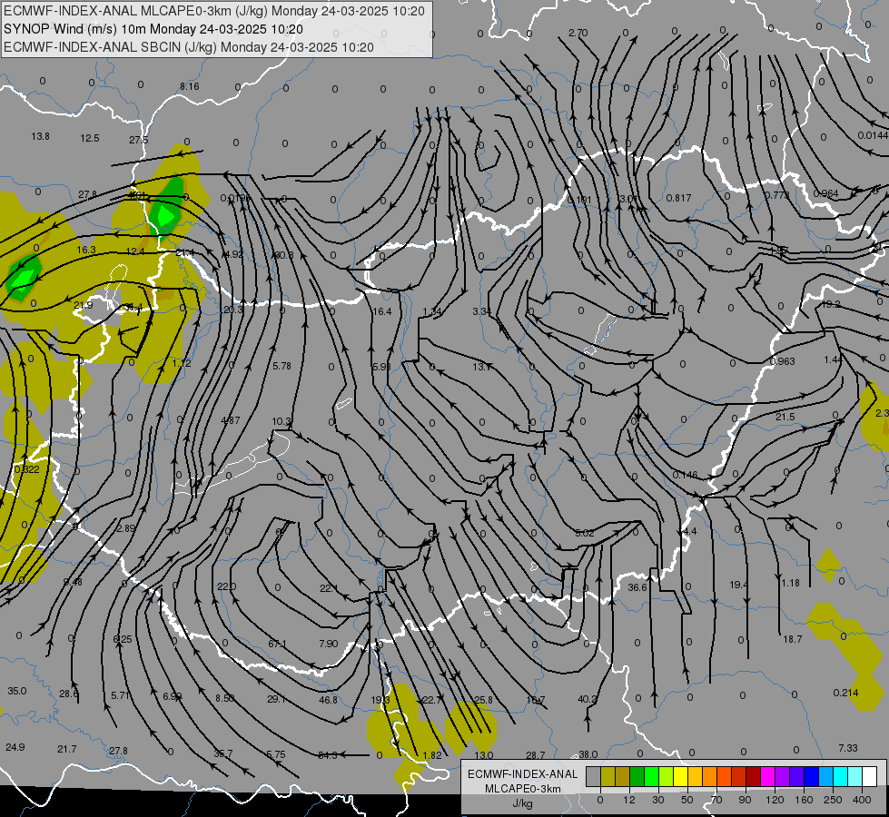The image size is (889, 817).
Task: Select the bright green legend swatch
Action: [651, 776]
